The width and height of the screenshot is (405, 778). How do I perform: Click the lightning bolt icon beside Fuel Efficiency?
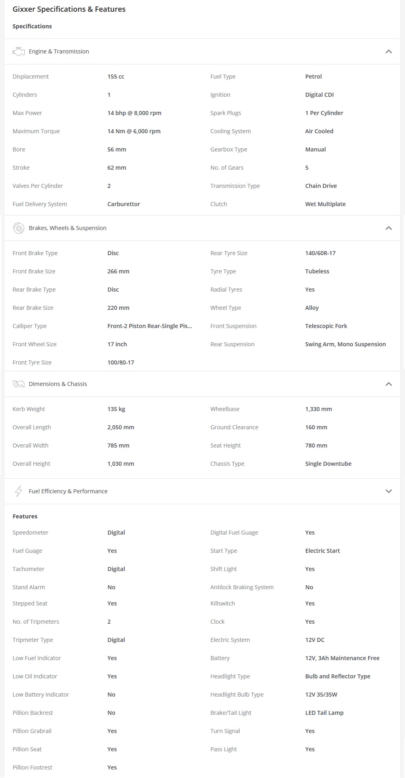(x=19, y=491)
